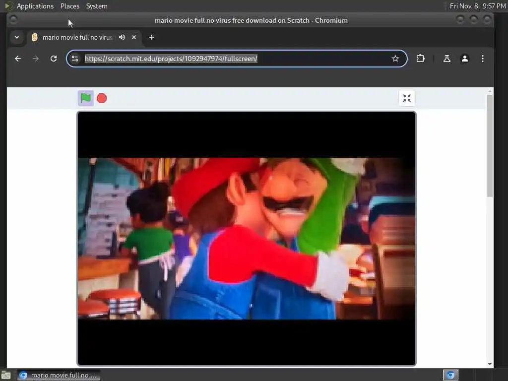
Task: Select the mario movie full no virus tab
Action: pos(84,37)
